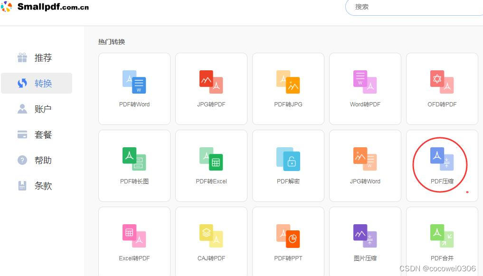Click the PDF转JPG label

[x=288, y=105]
